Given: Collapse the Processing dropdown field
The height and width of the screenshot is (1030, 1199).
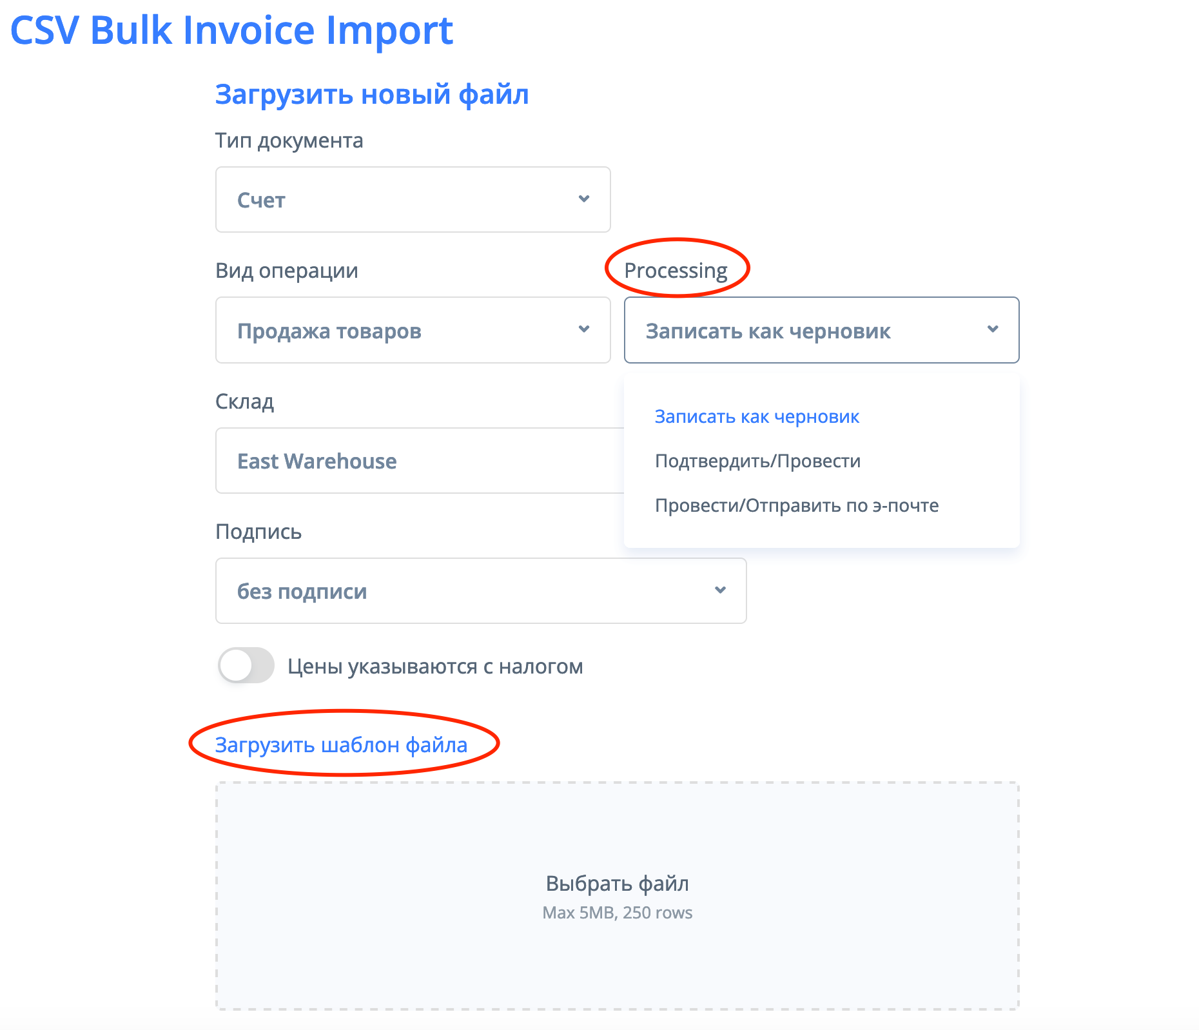Looking at the screenshot, I should [x=821, y=330].
